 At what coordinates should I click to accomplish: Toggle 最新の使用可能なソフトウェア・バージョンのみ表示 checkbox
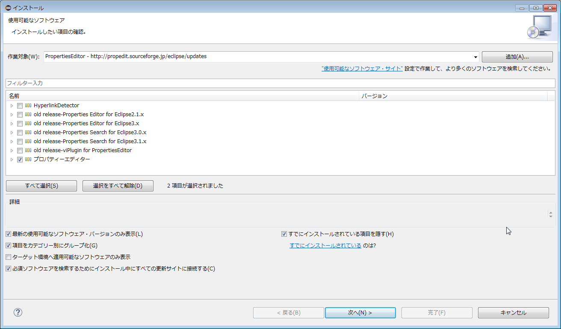click(x=9, y=234)
